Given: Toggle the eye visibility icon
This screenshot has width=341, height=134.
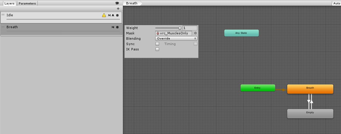Looking at the screenshot, I should (x=117, y=3).
